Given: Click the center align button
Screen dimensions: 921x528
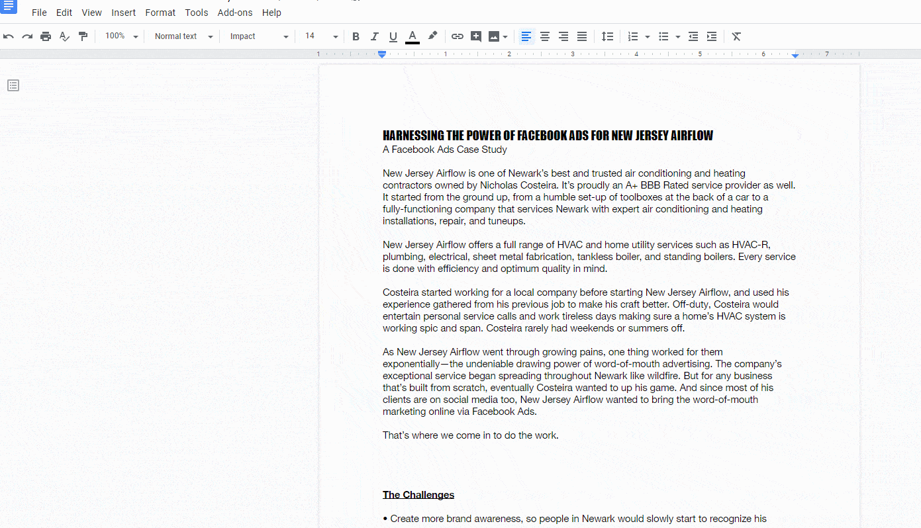Looking at the screenshot, I should pos(545,36).
